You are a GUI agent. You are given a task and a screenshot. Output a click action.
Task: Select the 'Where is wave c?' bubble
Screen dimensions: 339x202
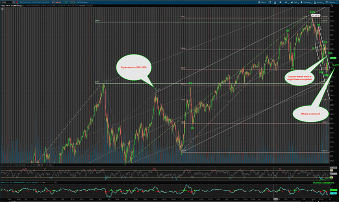pos(311,114)
